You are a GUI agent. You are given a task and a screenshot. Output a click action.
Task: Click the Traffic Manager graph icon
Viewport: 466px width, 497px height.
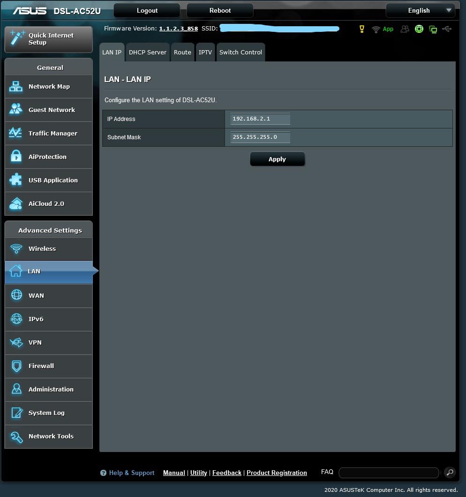[x=15, y=133]
